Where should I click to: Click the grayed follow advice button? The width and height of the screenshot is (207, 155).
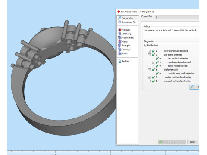[x=172, y=142]
